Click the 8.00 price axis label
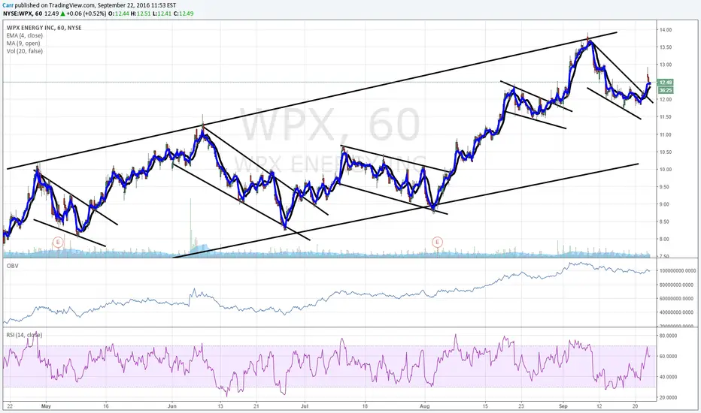This screenshot has height=413, width=701. pyautogui.click(x=665, y=239)
